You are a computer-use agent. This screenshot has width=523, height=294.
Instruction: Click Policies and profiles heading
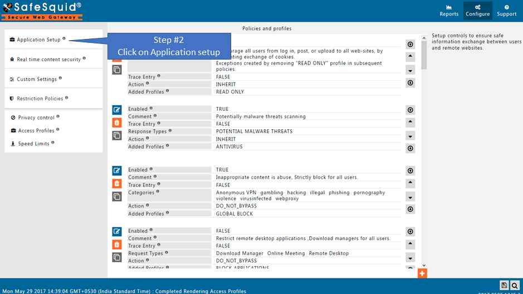(x=267, y=28)
